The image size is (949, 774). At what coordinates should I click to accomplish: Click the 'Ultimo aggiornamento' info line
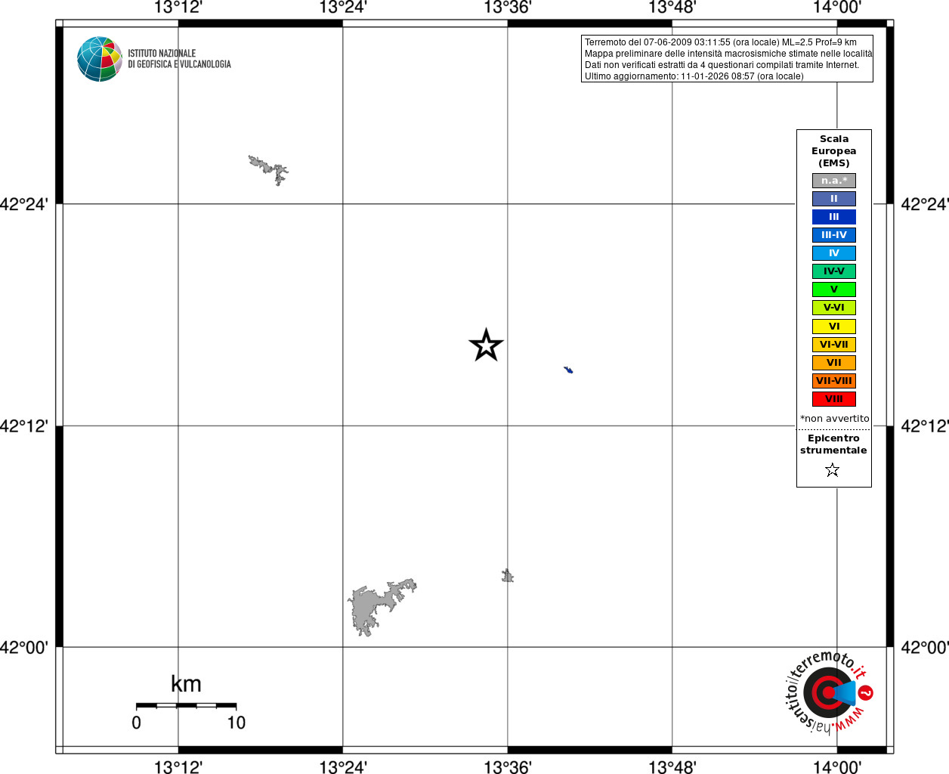(694, 76)
